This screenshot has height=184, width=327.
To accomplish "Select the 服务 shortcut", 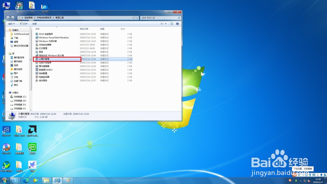I will pyautogui.click(x=39, y=52).
